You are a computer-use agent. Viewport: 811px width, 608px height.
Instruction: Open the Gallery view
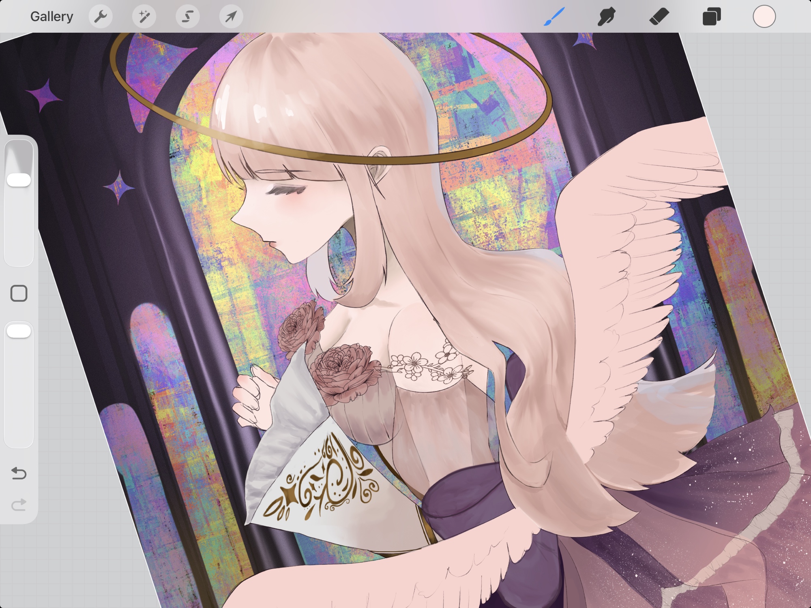click(51, 17)
